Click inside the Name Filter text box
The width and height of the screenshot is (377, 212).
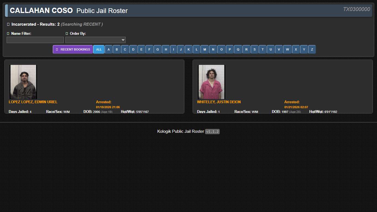(35, 40)
